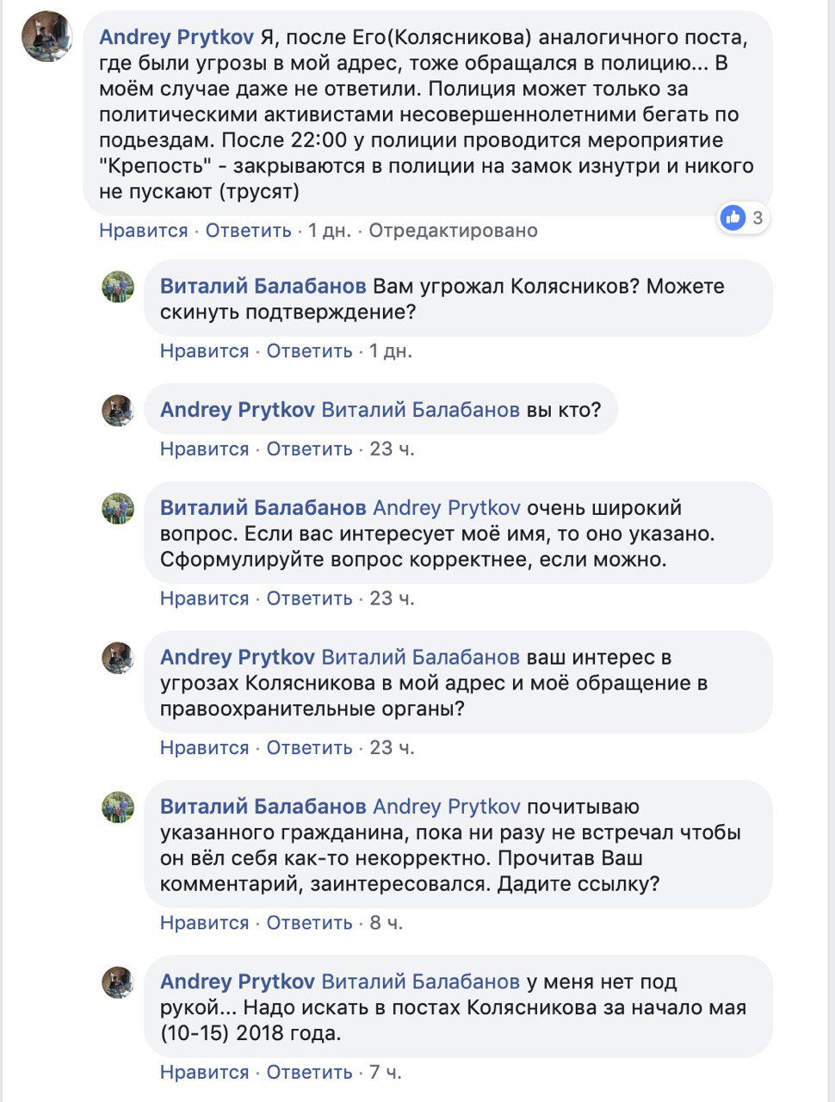Image resolution: width=835 pixels, height=1102 pixels.
Task: Click the avatar beside the "у меня нет под рукой" reply
Action: [x=118, y=982]
